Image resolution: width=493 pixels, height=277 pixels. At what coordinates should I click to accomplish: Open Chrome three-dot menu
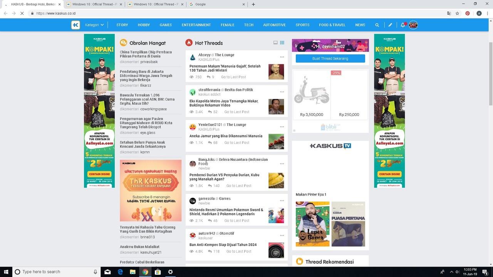488,13
